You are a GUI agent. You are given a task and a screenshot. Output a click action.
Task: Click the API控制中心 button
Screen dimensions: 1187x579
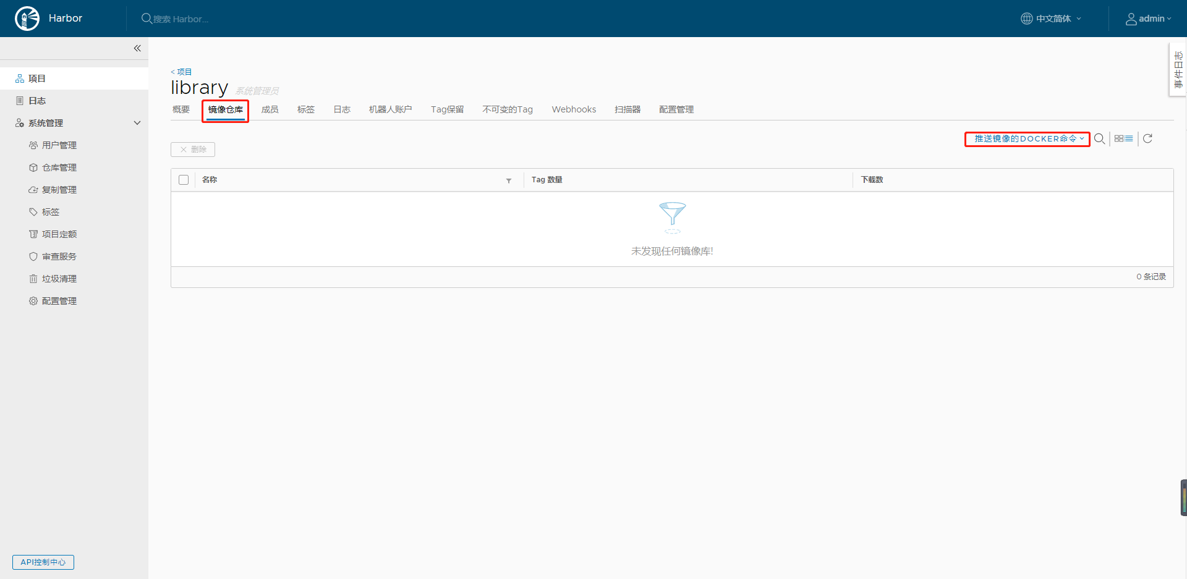click(x=43, y=562)
